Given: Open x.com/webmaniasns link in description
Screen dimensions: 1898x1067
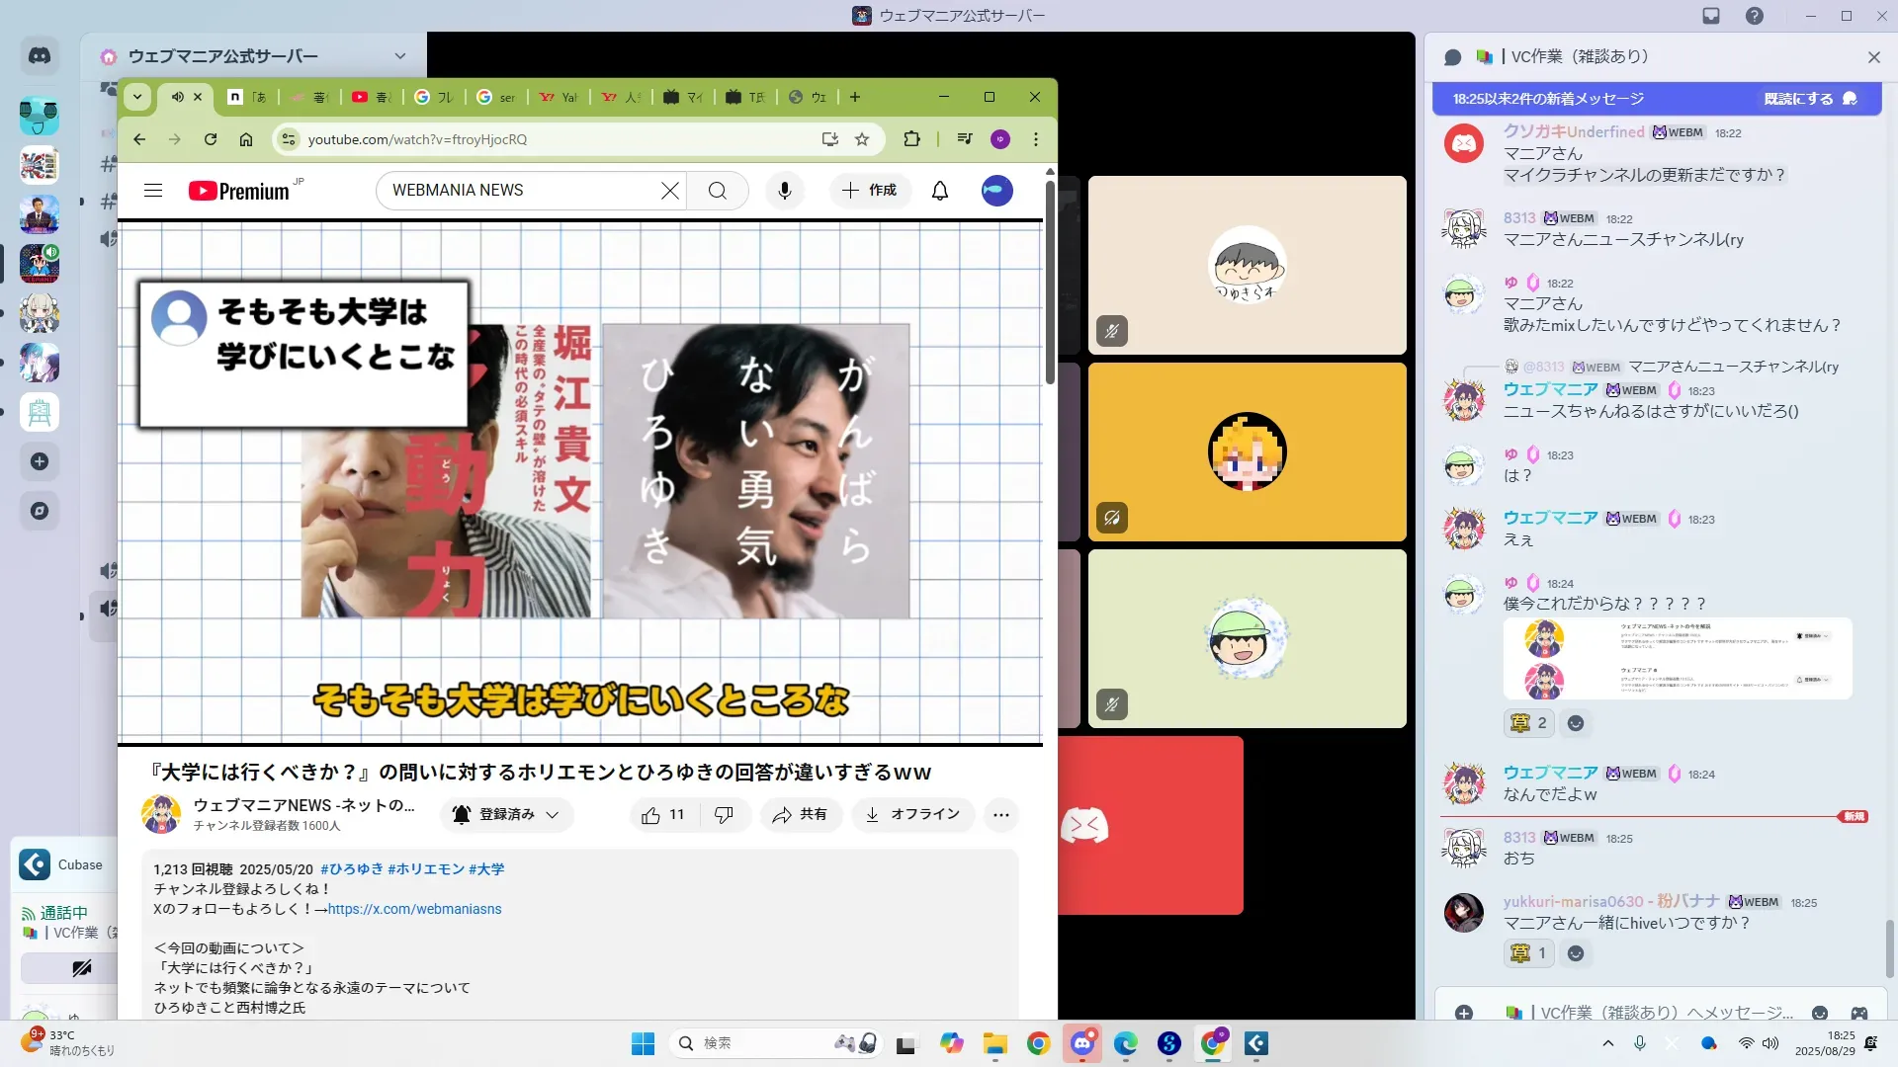Looking at the screenshot, I should [414, 909].
